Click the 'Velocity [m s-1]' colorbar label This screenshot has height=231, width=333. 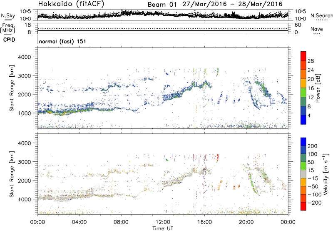(x=325, y=174)
